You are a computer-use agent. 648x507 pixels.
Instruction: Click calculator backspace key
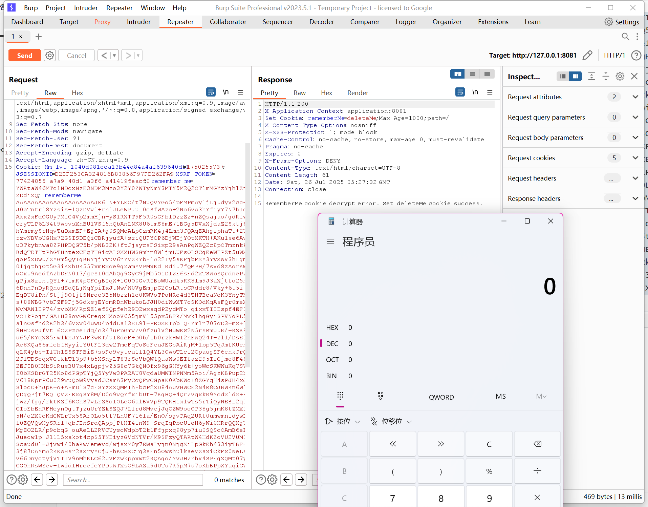tap(537, 444)
